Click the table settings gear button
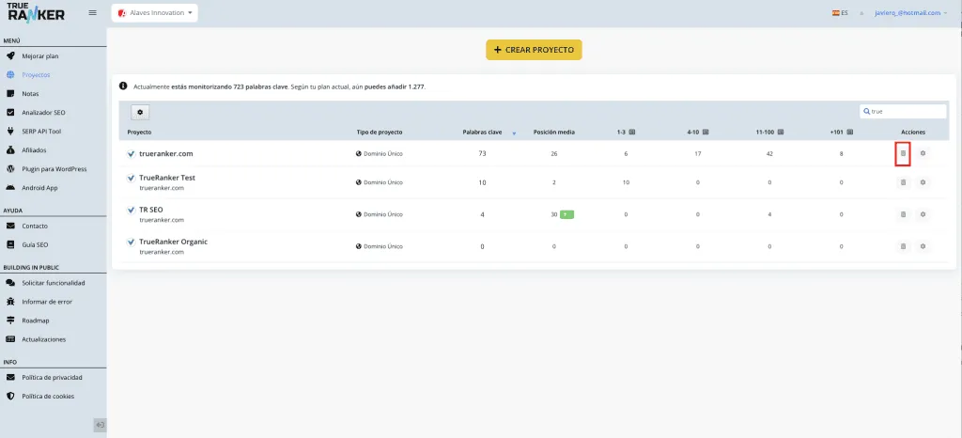 (x=140, y=112)
